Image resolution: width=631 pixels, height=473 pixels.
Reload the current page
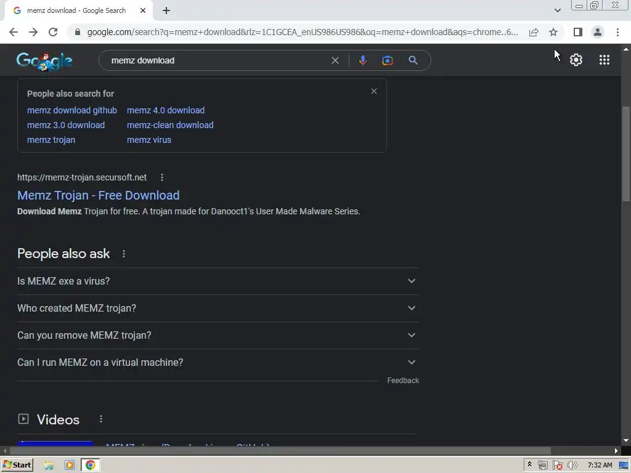tap(53, 32)
